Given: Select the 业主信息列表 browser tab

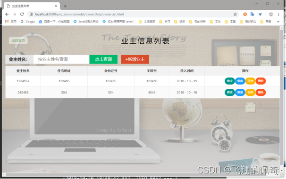Looking at the screenshot, I should point(32,6).
